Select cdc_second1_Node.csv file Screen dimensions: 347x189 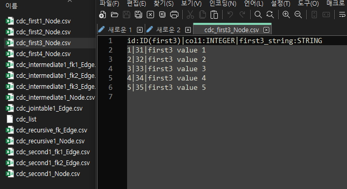tap(48, 174)
